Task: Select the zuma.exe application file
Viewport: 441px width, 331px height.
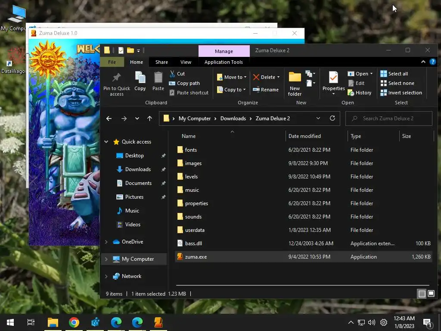Action: 304,257
